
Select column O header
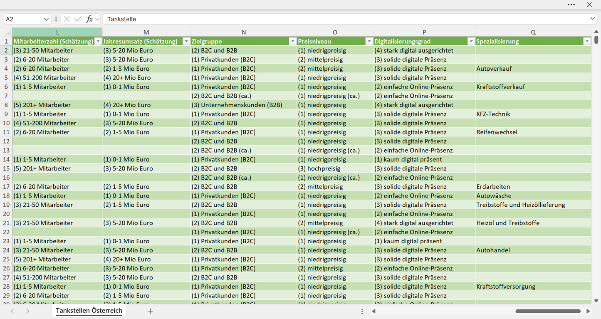point(335,32)
